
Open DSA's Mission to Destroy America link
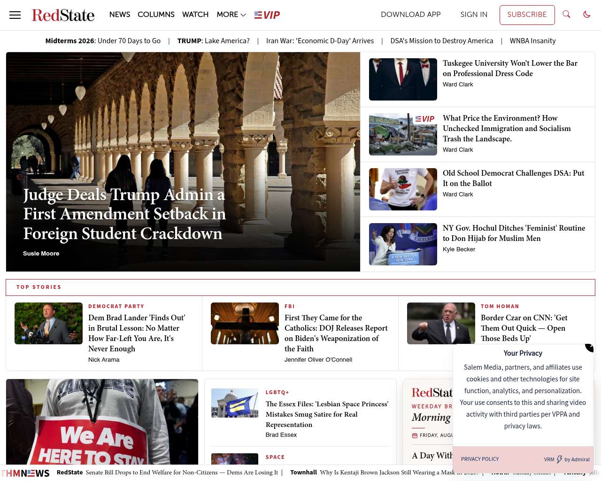coord(442,41)
